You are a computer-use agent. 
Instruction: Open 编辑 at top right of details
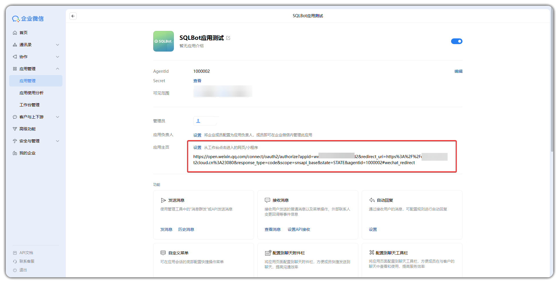pos(458,71)
